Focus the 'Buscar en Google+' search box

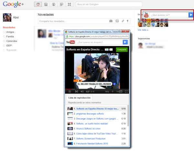pos(109,4)
